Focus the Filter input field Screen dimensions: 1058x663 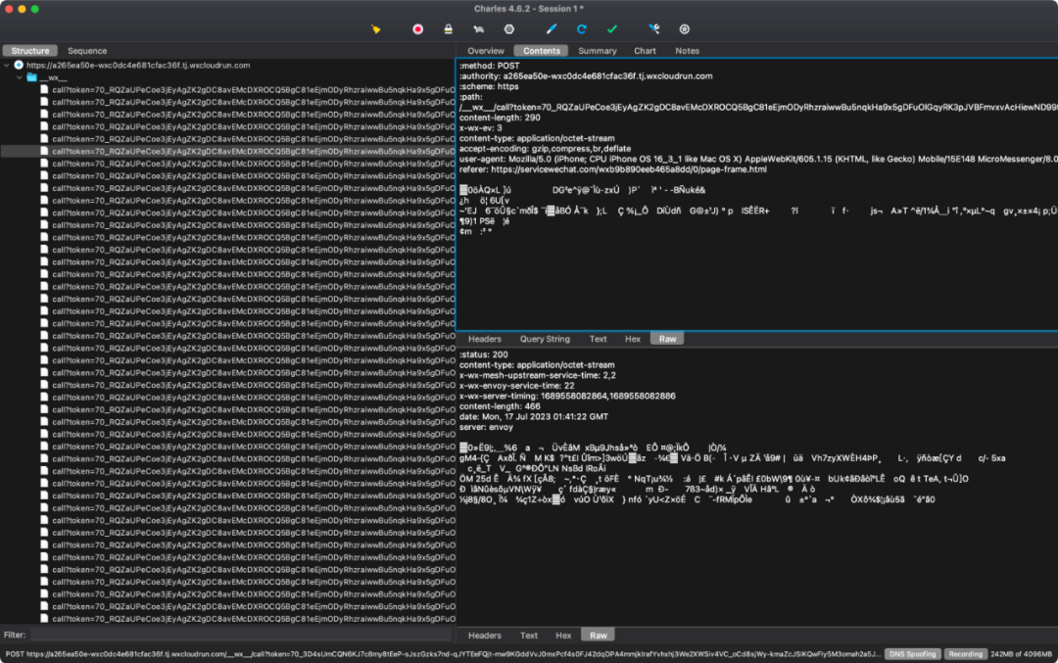[x=241, y=635]
